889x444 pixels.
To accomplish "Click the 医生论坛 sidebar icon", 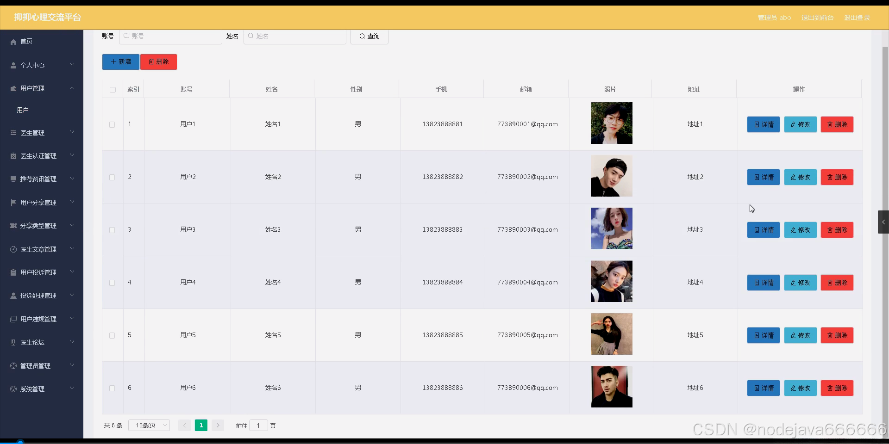I will [13, 342].
